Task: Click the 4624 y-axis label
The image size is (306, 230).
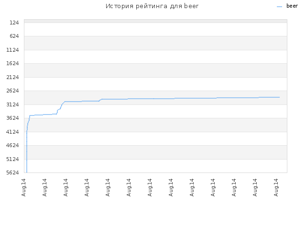Action: [x=13, y=145]
